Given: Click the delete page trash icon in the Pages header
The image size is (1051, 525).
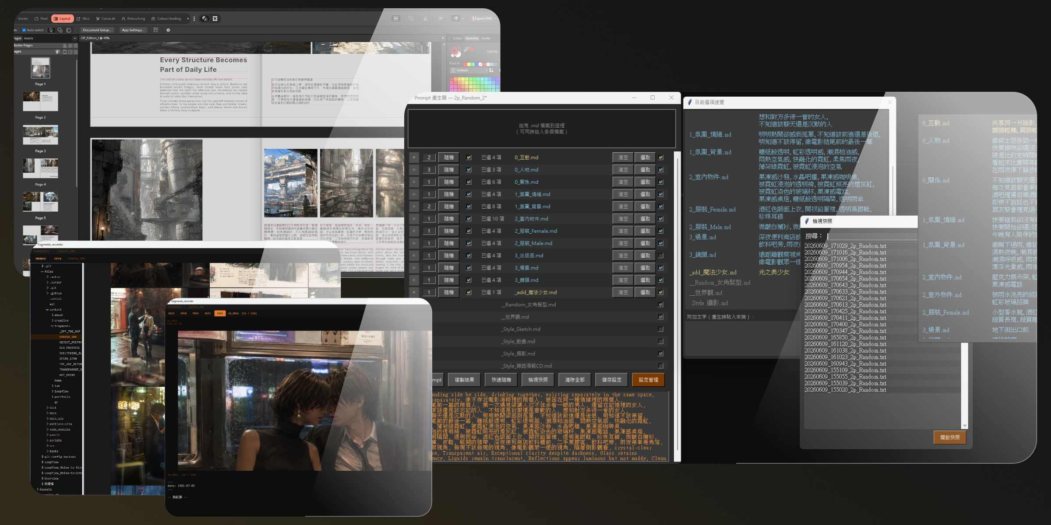Looking at the screenshot, I should pyautogui.click(x=75, y=52).
